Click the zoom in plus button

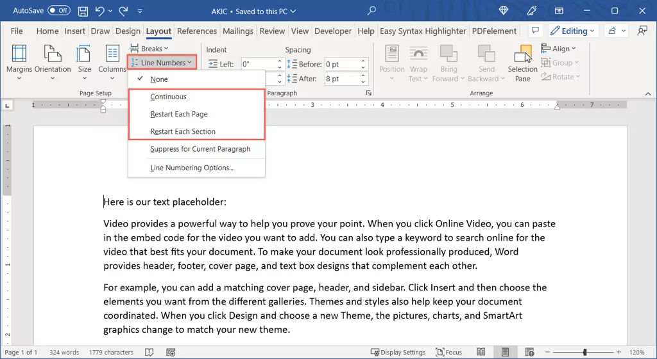619,353
